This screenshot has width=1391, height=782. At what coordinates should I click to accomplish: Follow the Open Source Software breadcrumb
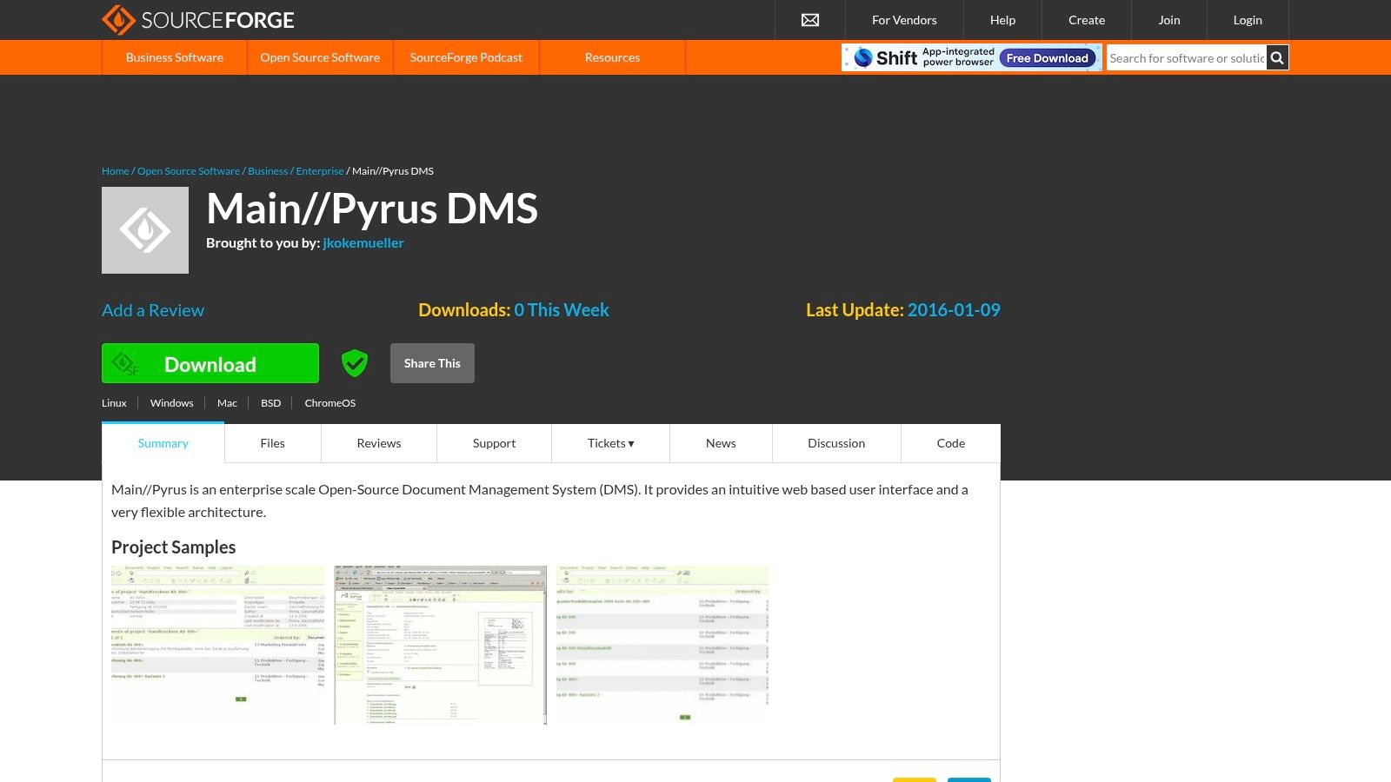189,171
